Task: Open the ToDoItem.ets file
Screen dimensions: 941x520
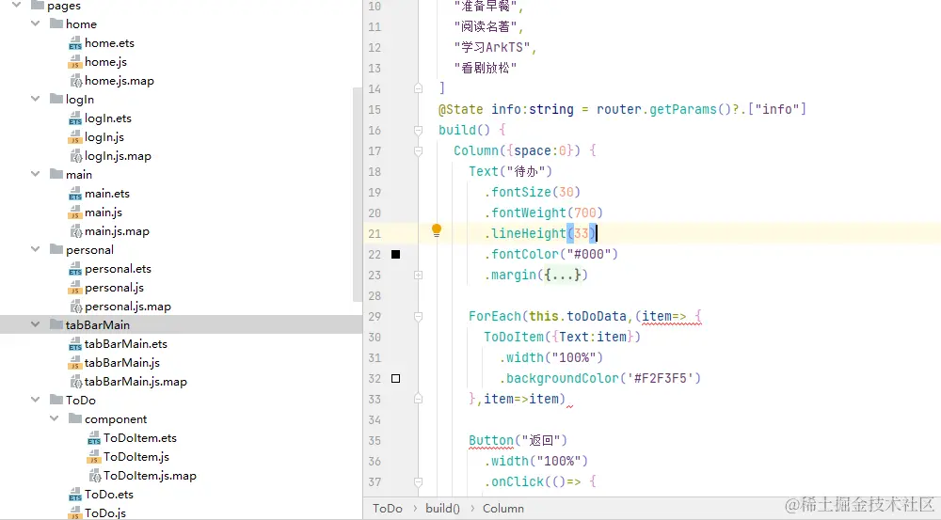Action: tap(140, 438)
